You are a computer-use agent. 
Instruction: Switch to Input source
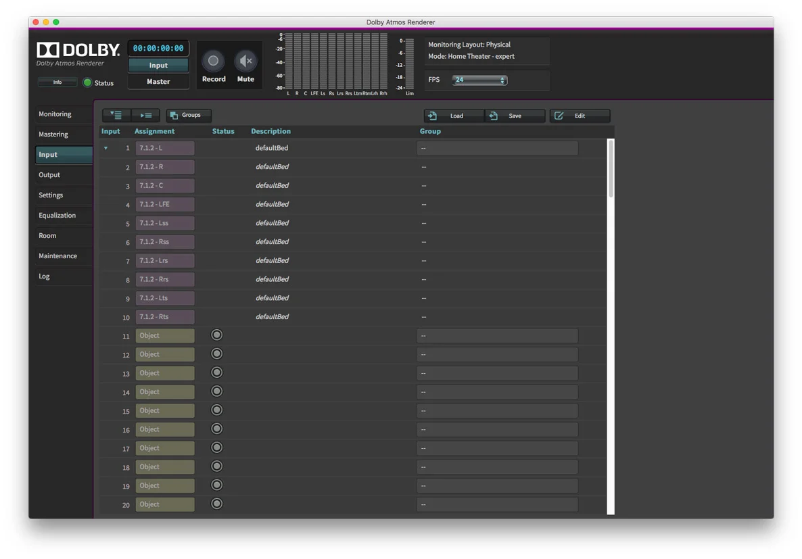(158, 66)
